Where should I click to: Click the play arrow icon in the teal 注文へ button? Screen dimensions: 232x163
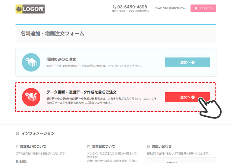click(x=193, y=62)
